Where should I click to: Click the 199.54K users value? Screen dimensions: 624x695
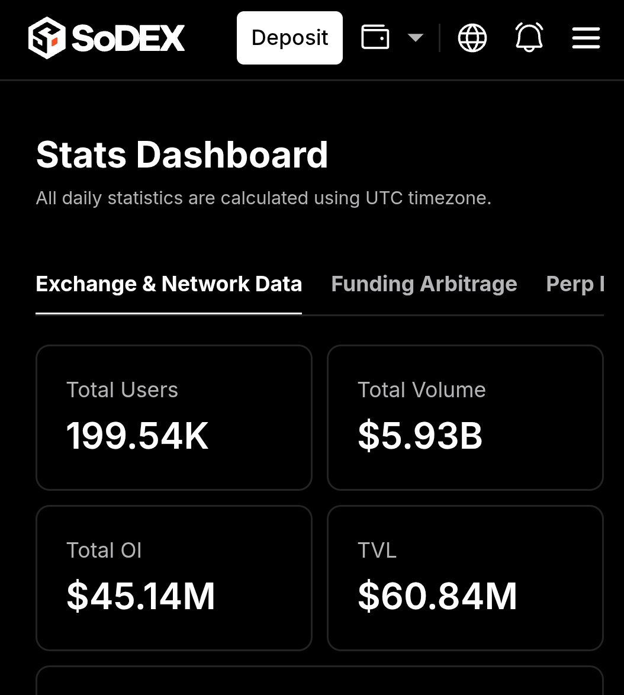point(137,436)
